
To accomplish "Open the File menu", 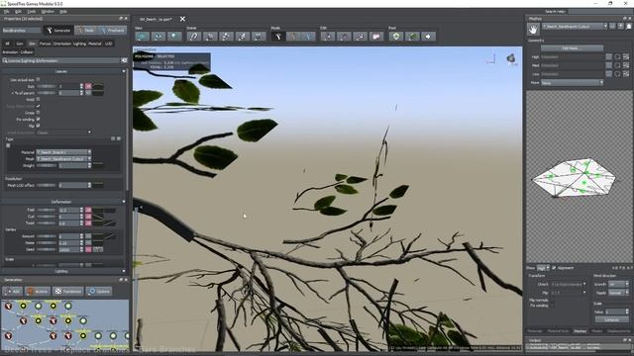I will [7, 11].
